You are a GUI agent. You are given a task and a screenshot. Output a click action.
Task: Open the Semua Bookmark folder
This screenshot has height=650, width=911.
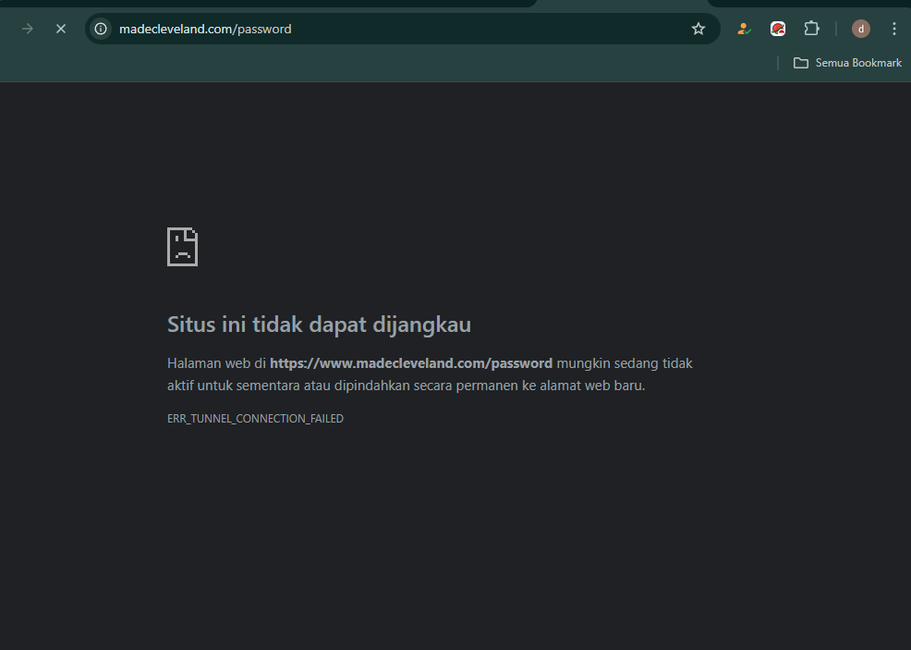(847, 63)
